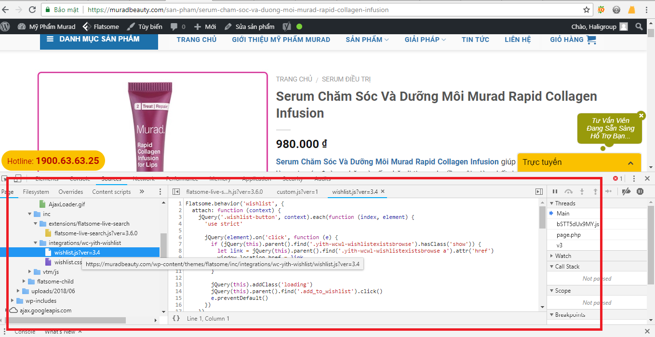Collapse the Threads section
655x337 pixels.
[551, 203]
